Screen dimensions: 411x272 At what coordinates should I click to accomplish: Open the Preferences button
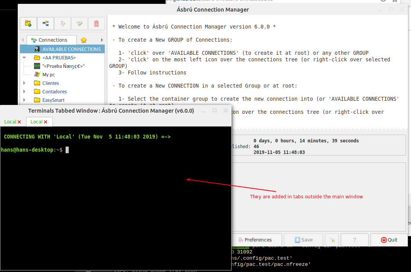(258, 240)
